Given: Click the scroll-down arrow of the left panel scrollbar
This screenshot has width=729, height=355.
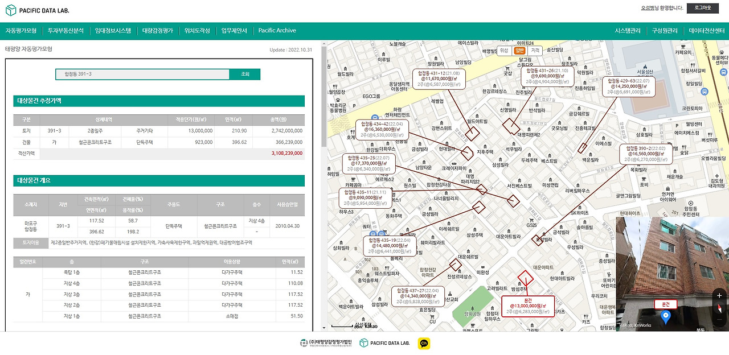Looking at the screenshot, I should 324,328.
